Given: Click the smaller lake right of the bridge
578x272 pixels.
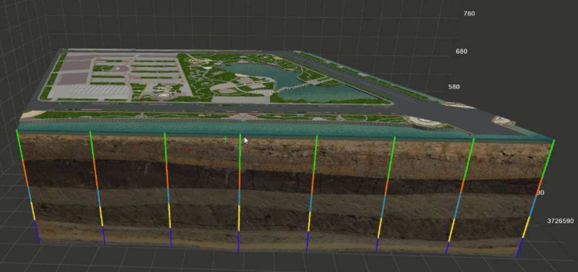Looking at the screenshot, I should (x=324, y=93).
